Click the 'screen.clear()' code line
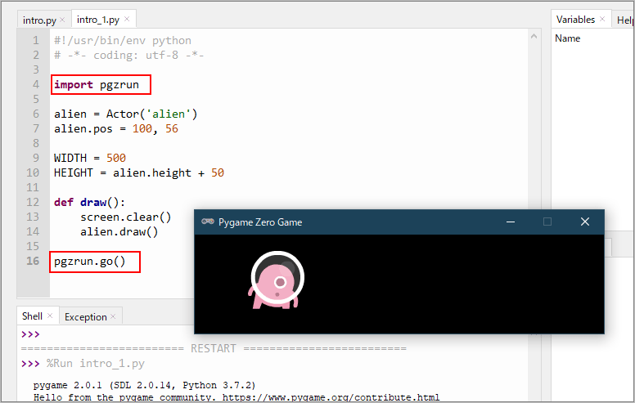 tap(125, 217)
